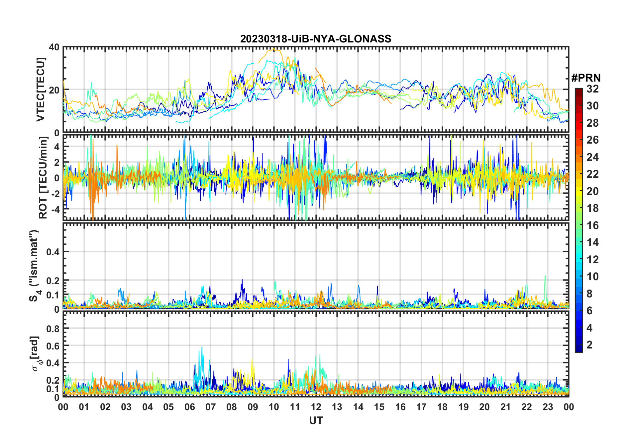632x441 pixels.
Task: Click UT axis hour label 15
Action: [x=379, y=407]
